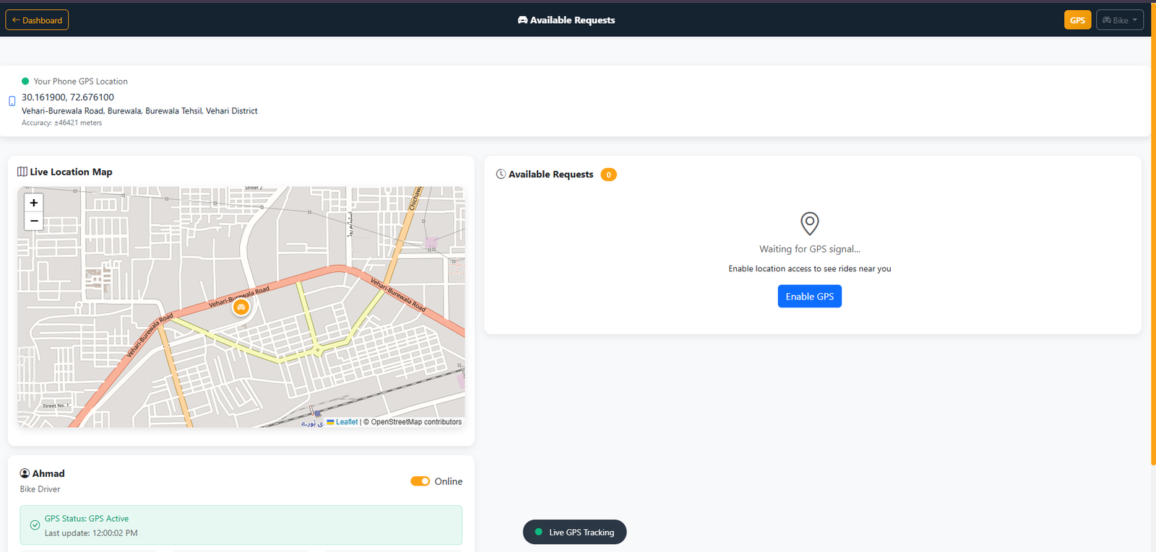Click the Live GPS Tracking pill

(574, 533)
